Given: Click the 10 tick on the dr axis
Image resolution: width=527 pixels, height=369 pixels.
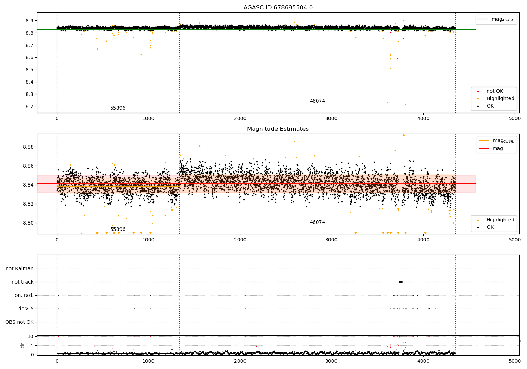Looking at the screenshot, I should [31, 337].
